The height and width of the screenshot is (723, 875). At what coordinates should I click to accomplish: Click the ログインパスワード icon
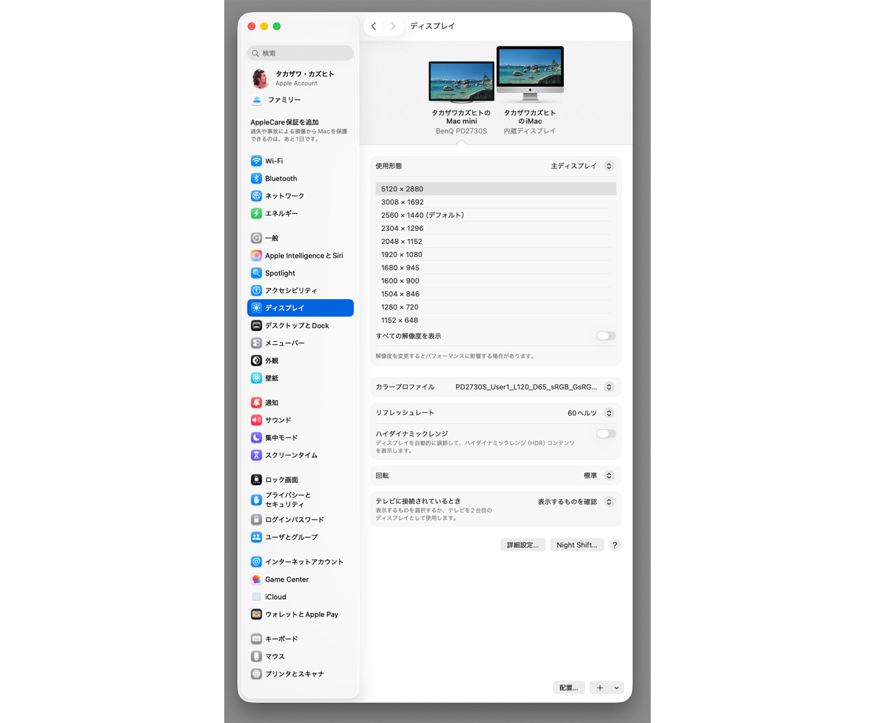pos(256,519)
